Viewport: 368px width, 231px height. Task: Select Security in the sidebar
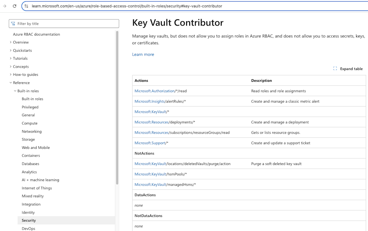pyautogui.click(x=66, y=220)
